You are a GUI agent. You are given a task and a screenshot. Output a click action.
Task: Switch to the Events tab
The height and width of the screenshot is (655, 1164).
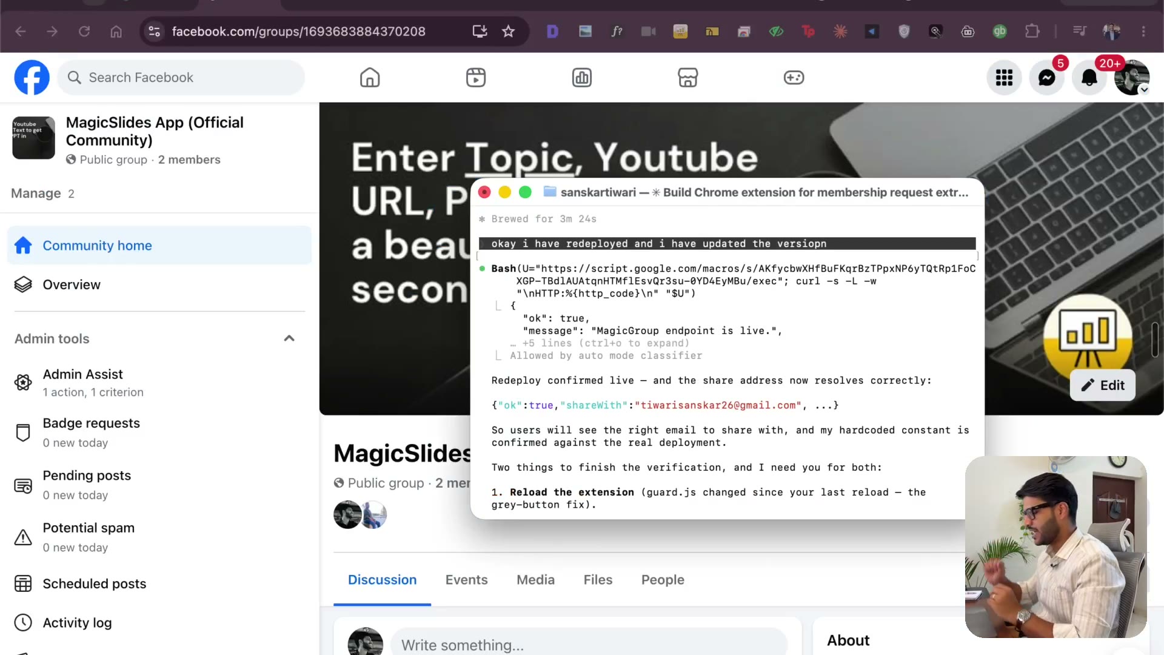pos(466,580)
